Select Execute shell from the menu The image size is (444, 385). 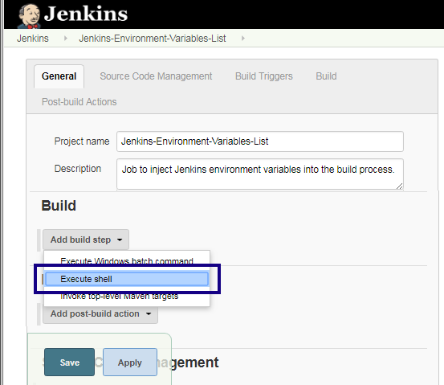click(127, 279)
